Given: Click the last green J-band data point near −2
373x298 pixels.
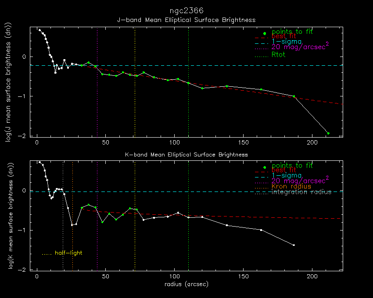Looking at the screenshot, I should [x=328, y=133].
